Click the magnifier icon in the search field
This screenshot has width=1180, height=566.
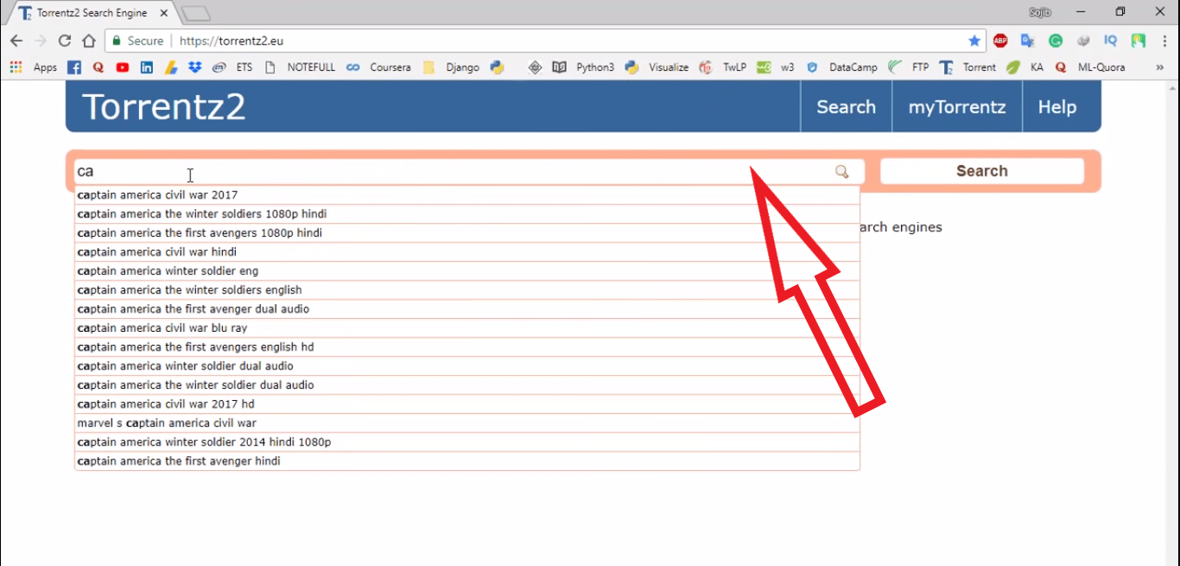coord(842,172)
